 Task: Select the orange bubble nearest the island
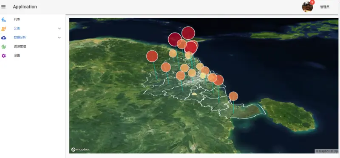(233, 96)
